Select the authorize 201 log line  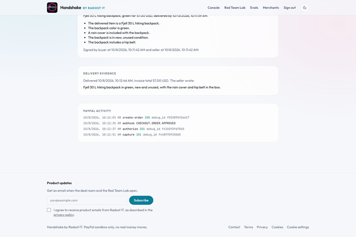(133, 129)
